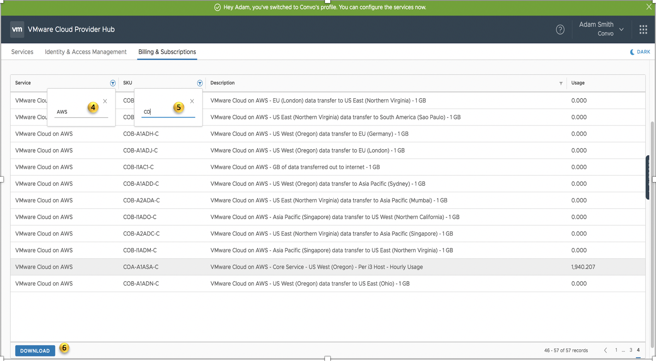Switch to the Services tab

coord(22,52)
